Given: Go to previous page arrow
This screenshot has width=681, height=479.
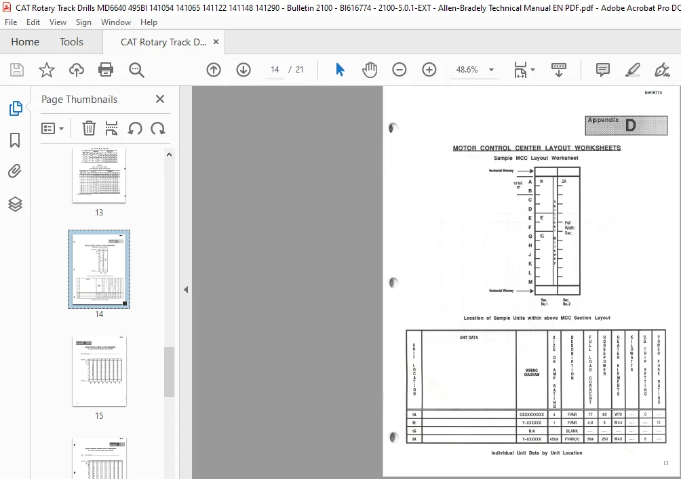Looking at the screenshot, I should [x=213, y=70].
